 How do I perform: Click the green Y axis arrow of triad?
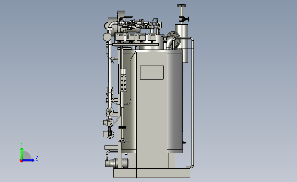click(22, 154)
